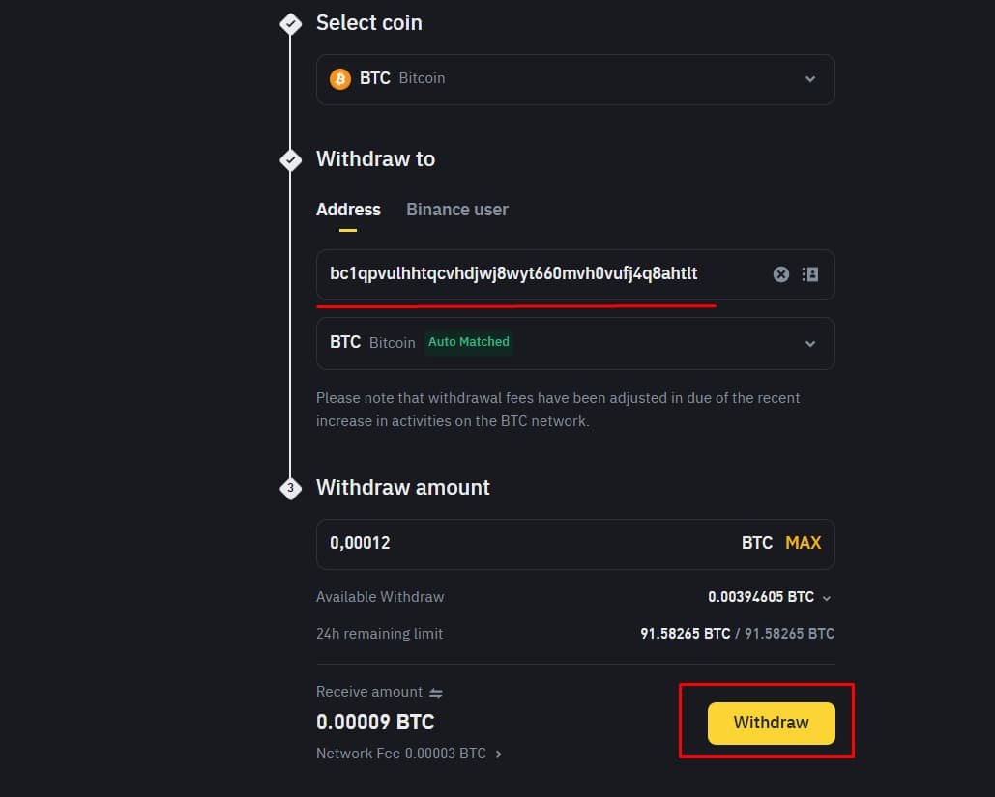995x797 pixels.
Task: Click the Withdraw to step checkmark
Action: [290, 159]
